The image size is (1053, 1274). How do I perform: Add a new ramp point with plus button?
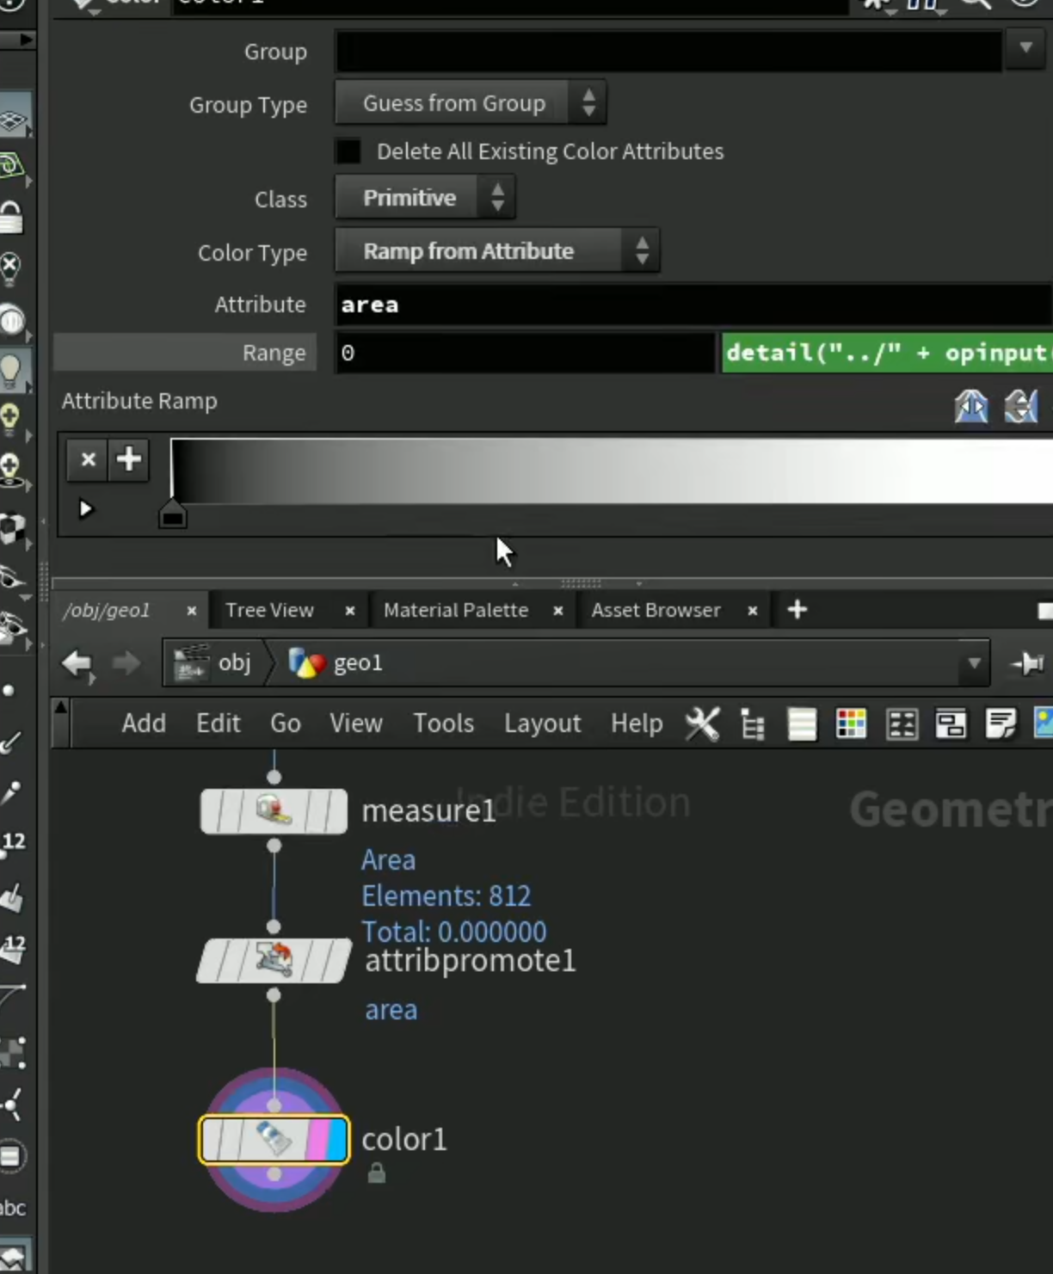pyautogui.click(x=129, y=459)
